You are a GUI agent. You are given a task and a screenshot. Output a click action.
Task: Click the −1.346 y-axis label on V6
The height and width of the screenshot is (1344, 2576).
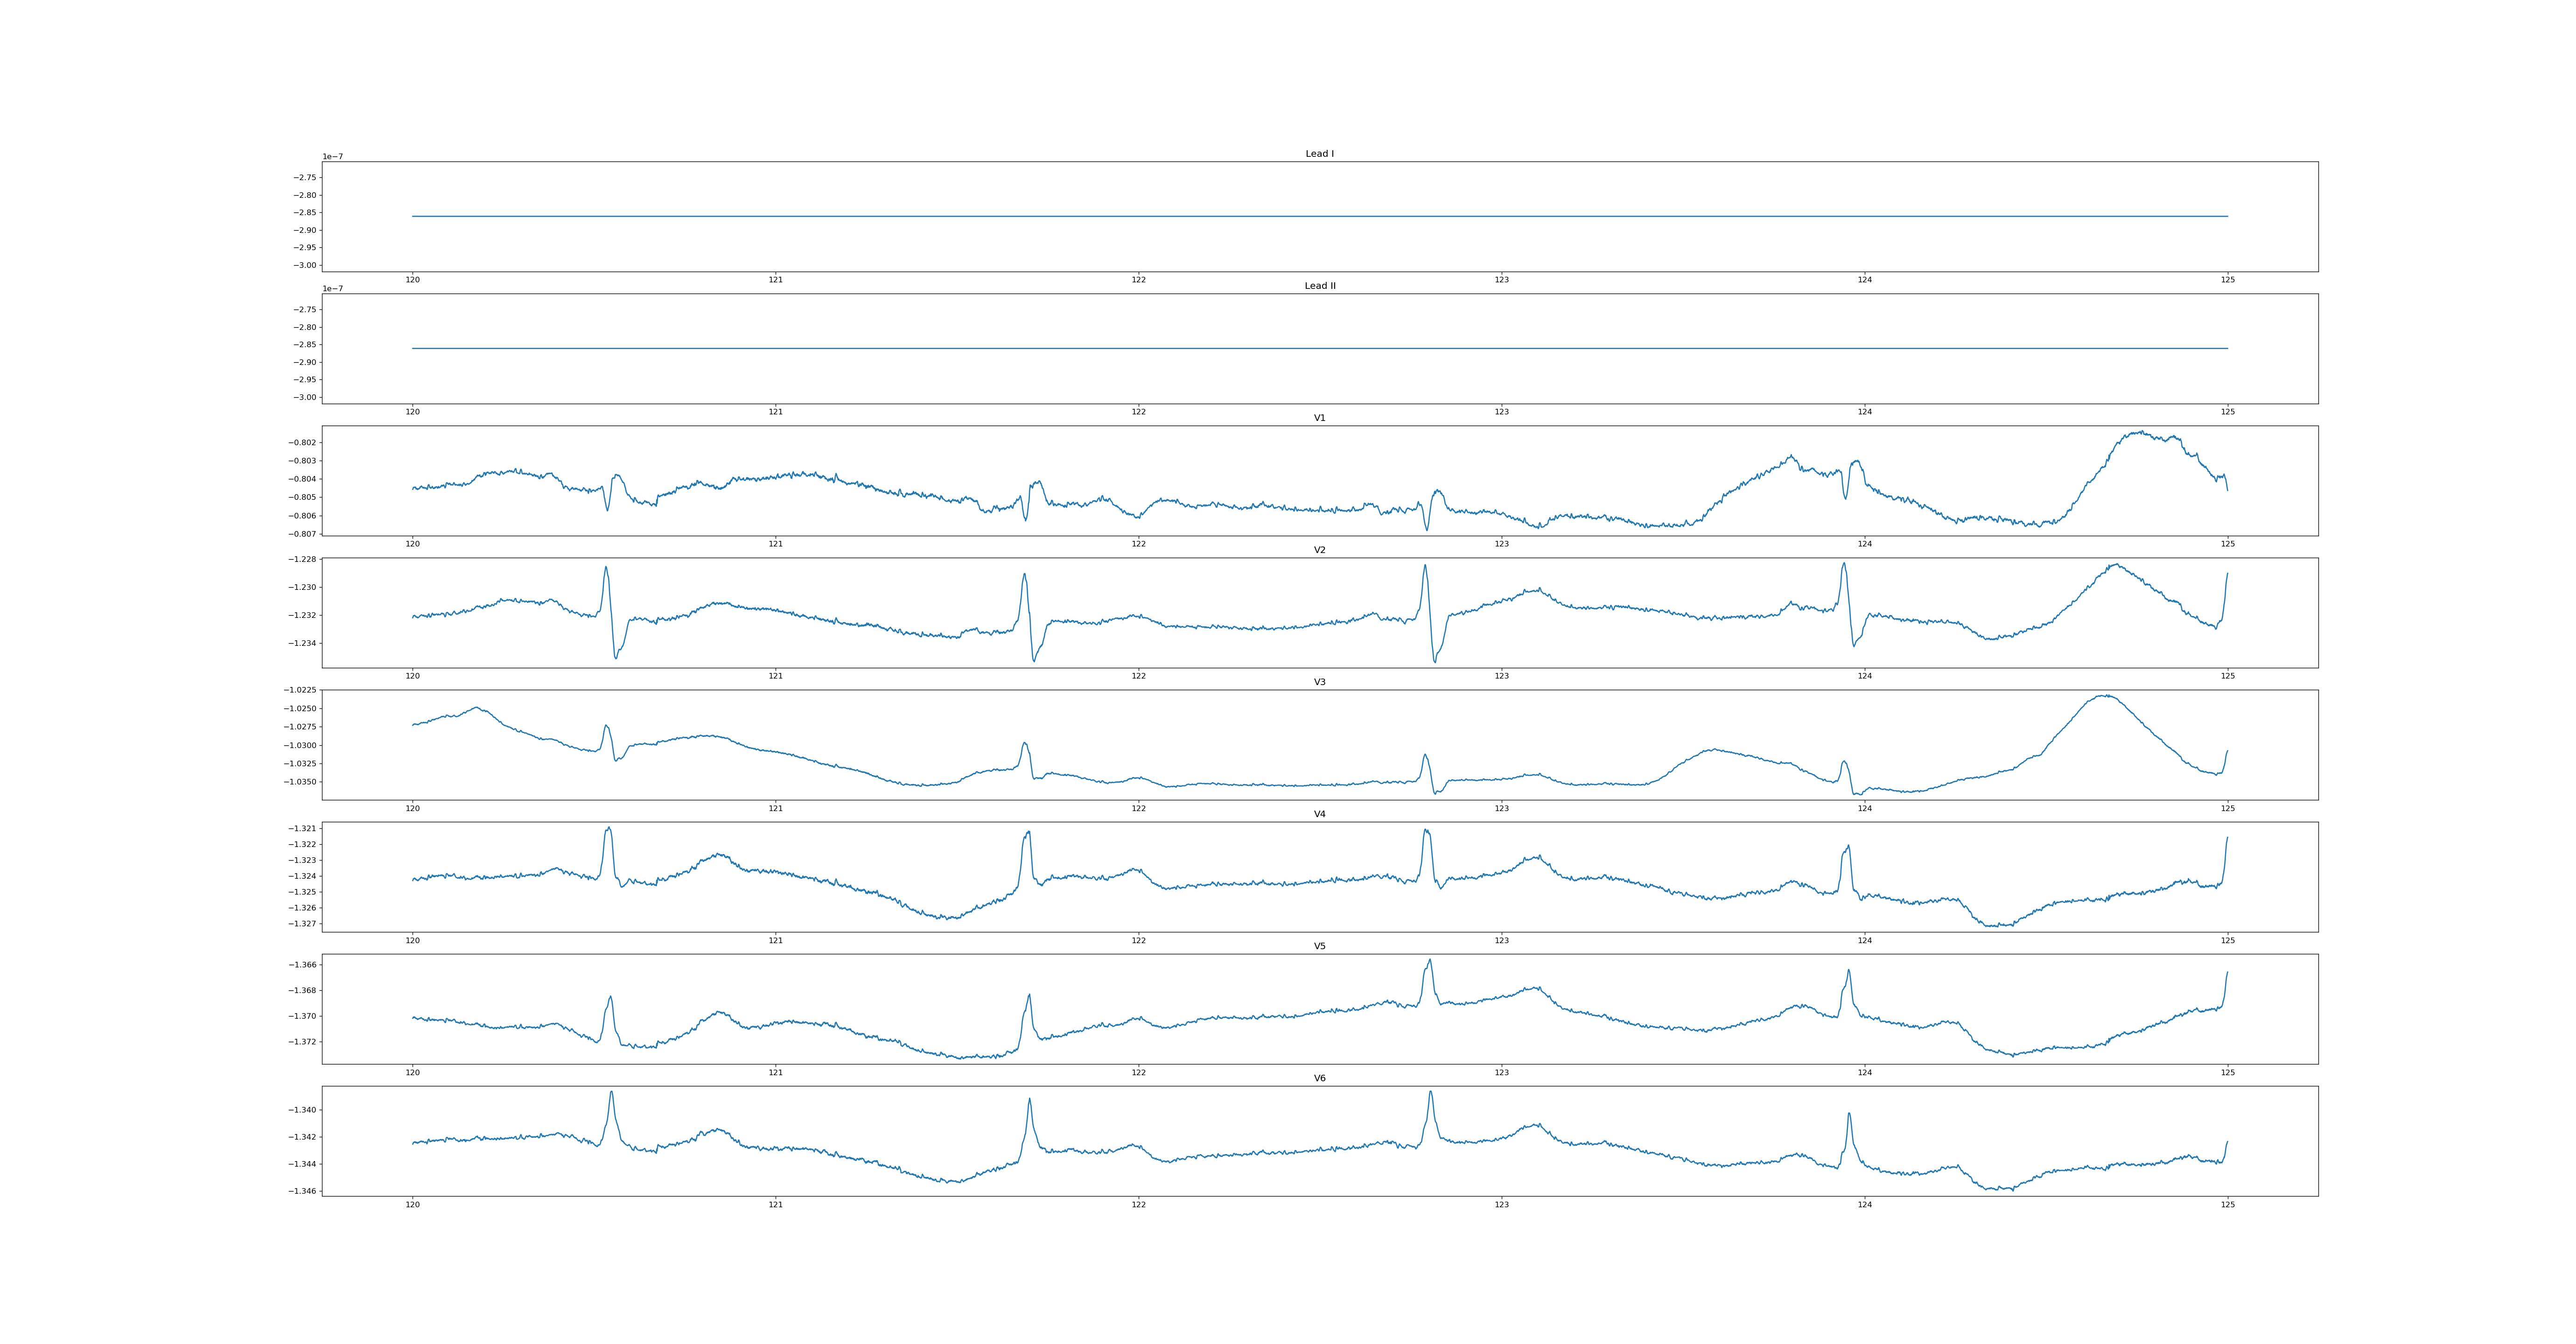point(302,1191)
